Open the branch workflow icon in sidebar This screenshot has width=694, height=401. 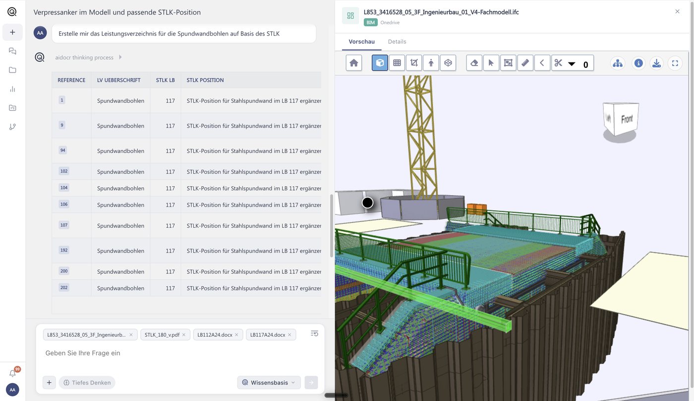pos(12,127)
